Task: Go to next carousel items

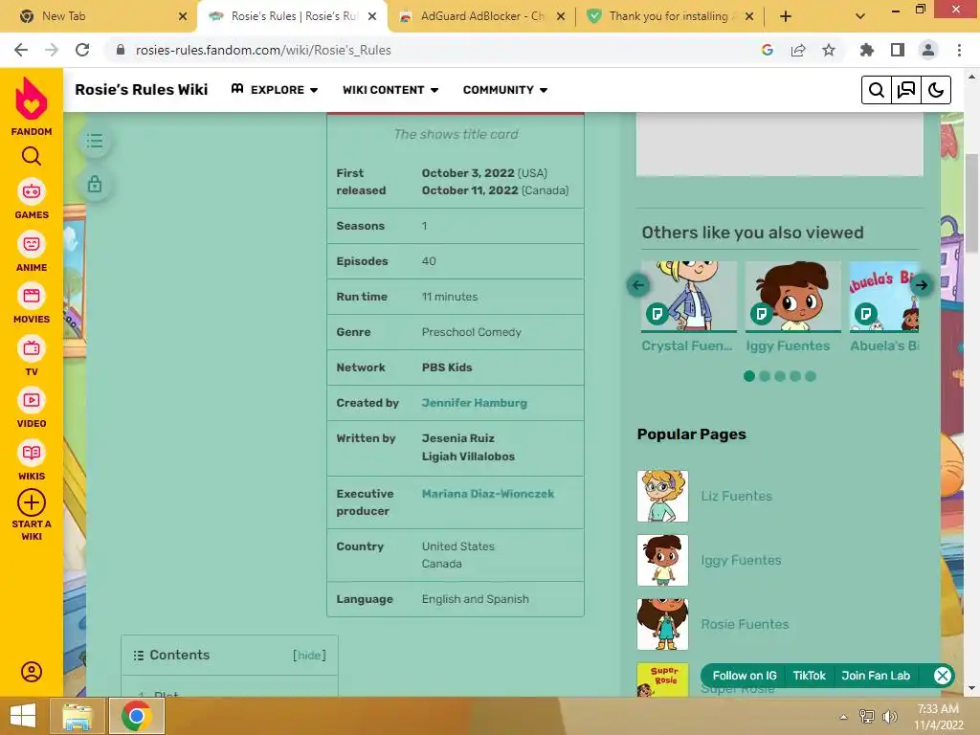Action: pos(922,285)
